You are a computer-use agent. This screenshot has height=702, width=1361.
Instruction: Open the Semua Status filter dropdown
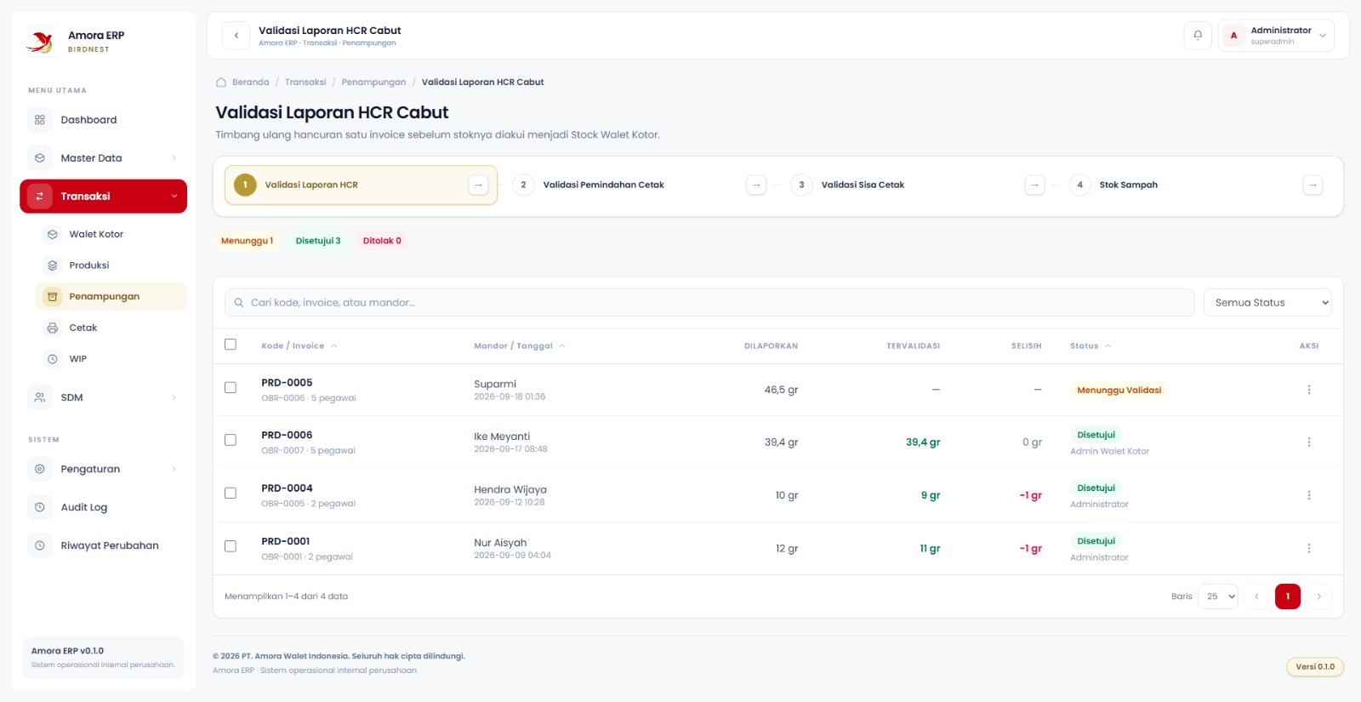(1267, 303)
